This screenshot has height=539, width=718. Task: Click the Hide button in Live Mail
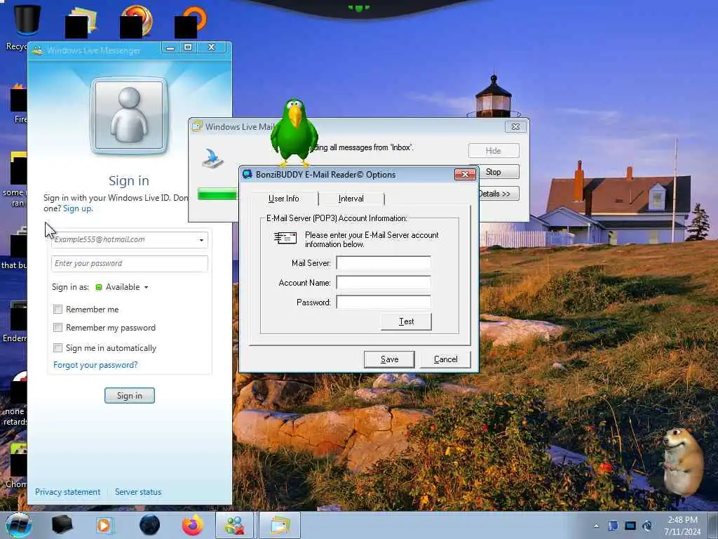494,151
